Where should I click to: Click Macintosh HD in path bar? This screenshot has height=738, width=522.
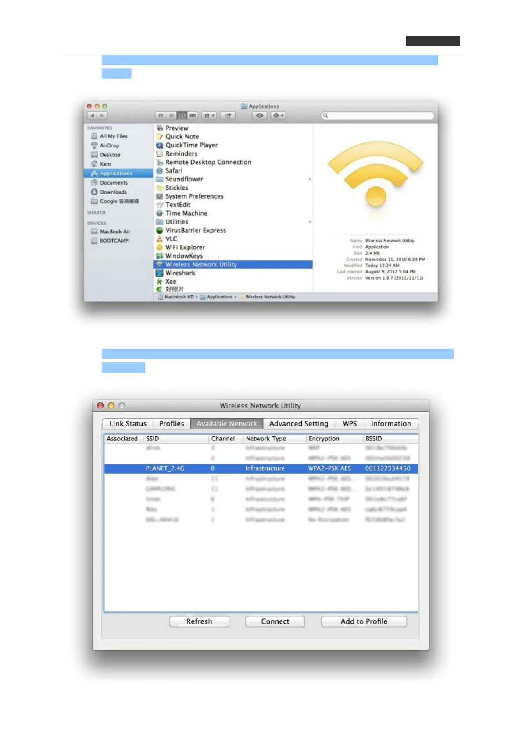pyautogui.click(x=176, y=297)
